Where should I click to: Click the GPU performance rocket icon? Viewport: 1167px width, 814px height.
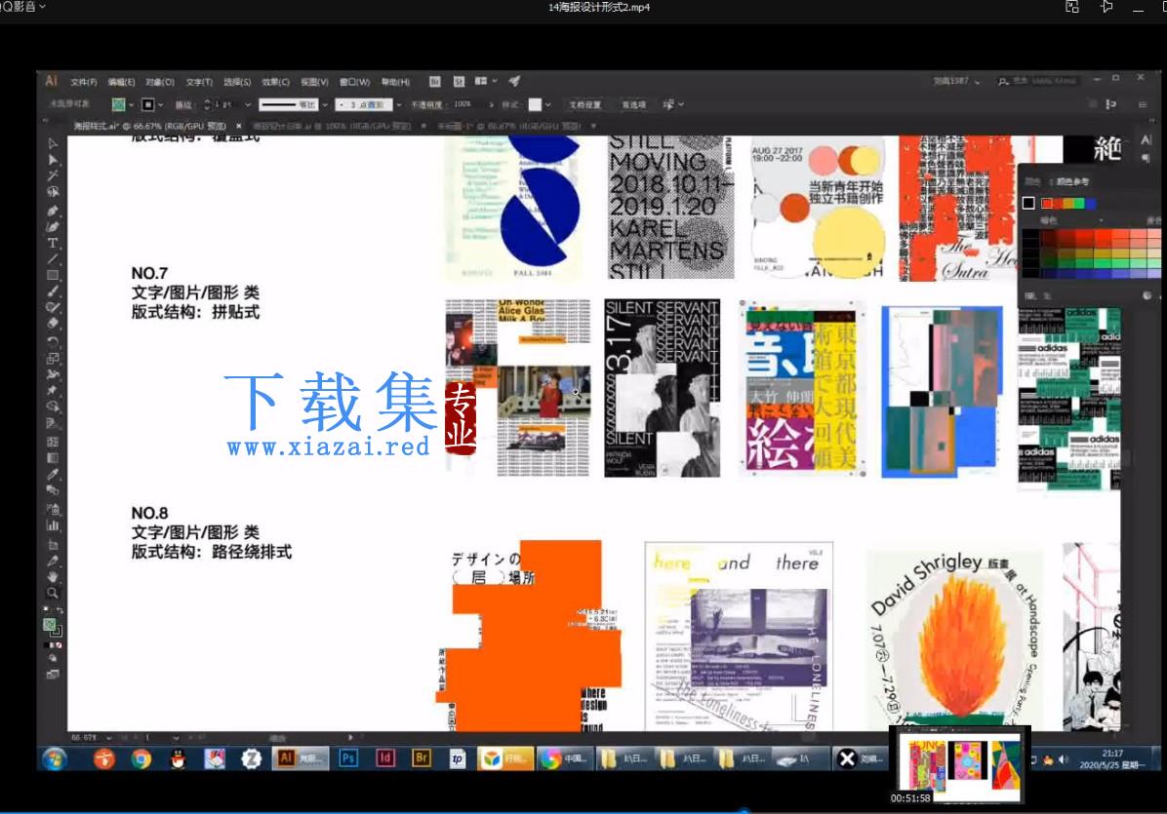click(x=514, y=81)
